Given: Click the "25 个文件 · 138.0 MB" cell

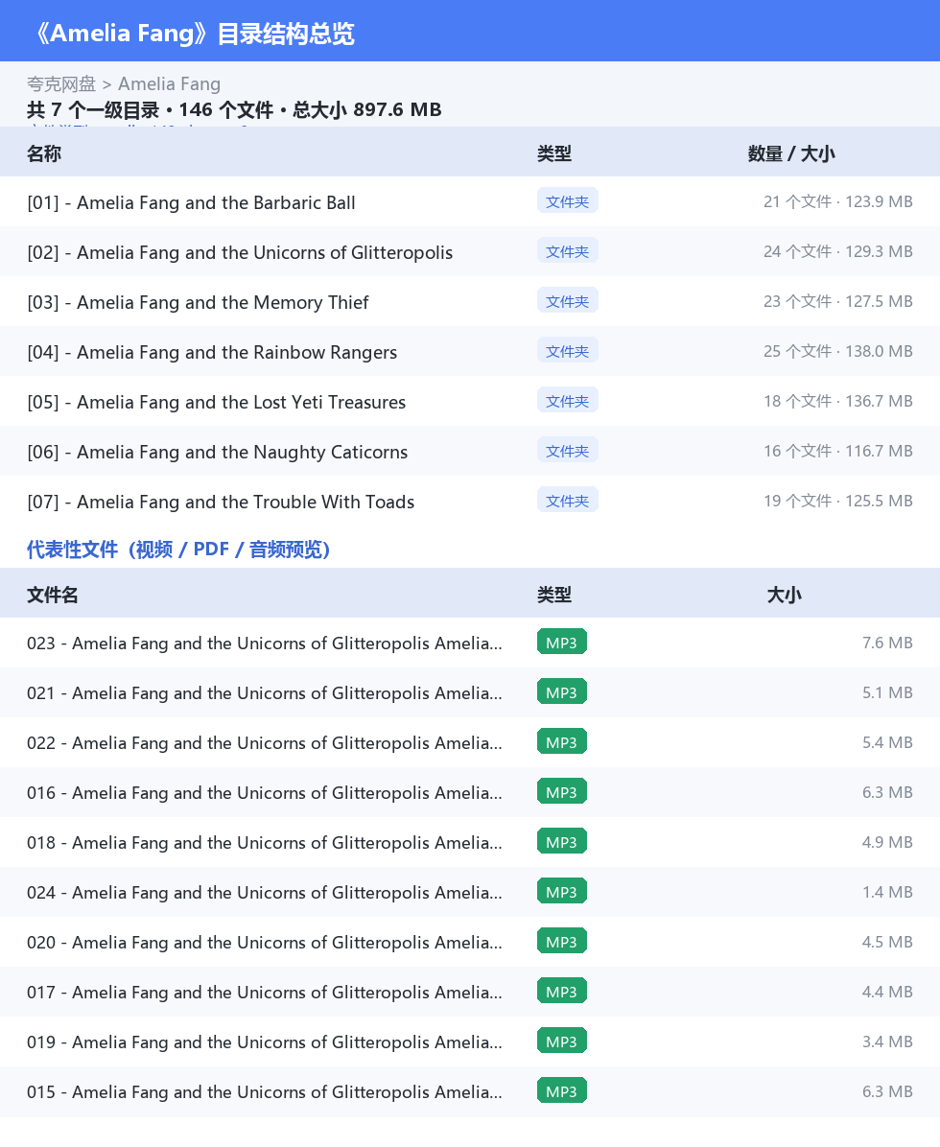Looking at the screenshot, I should (837, 350).
